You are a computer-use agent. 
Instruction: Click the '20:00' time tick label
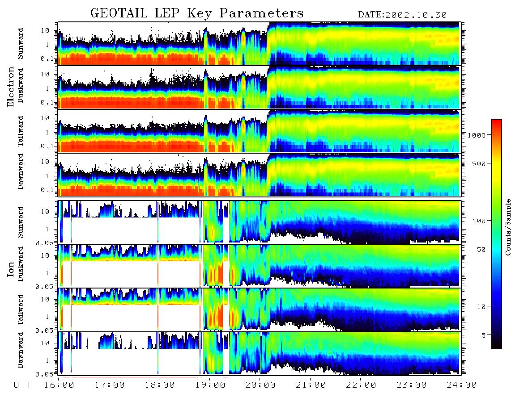coord(260,385)
